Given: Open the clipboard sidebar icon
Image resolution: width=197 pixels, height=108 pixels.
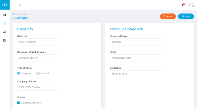Looking at the screenshot, I should coord(5,15).
